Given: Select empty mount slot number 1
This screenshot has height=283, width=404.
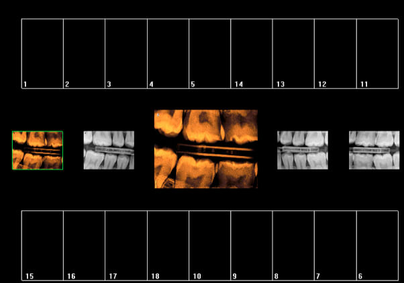Looking at the screenshot, I should [42, 54].
